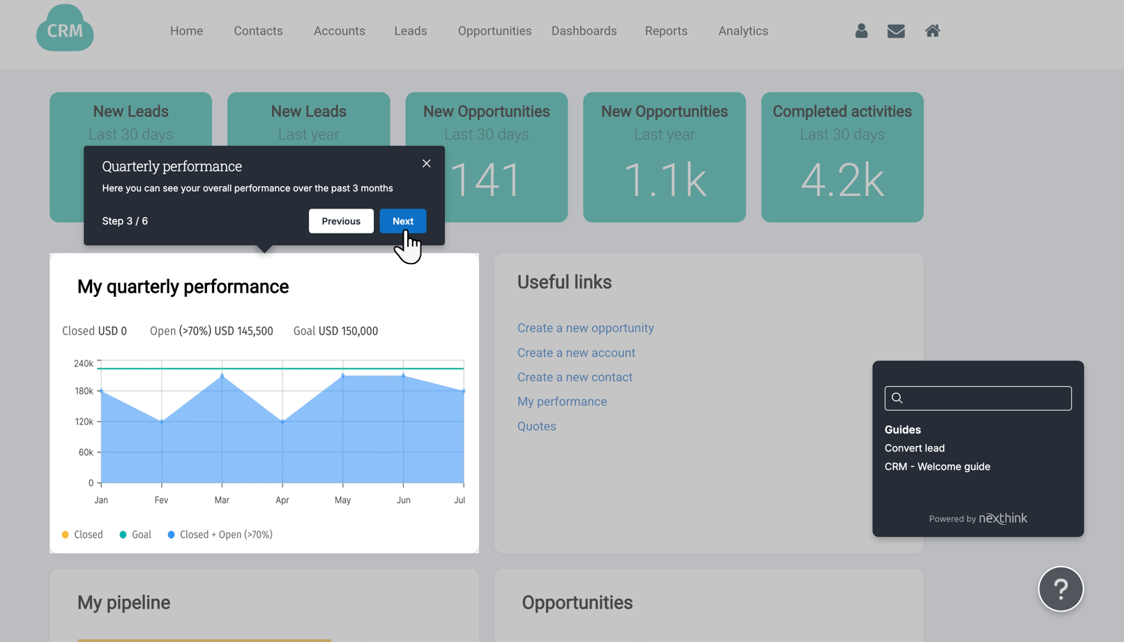Toggle the Closed legend series

pyautogui.click(x=82, y=535)
